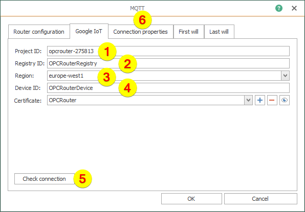Select the Last will tab

point(219,32)
